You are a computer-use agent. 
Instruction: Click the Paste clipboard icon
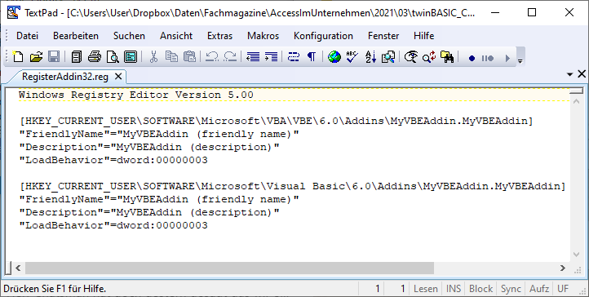click(x=190, y=57)
